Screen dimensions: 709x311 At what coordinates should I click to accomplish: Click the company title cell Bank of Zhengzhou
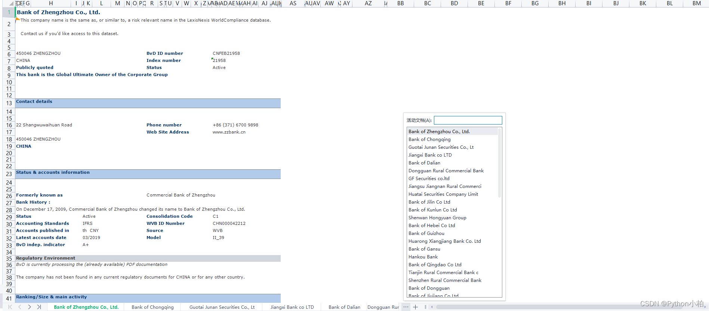pyautogui.click(x=58, y=12)
